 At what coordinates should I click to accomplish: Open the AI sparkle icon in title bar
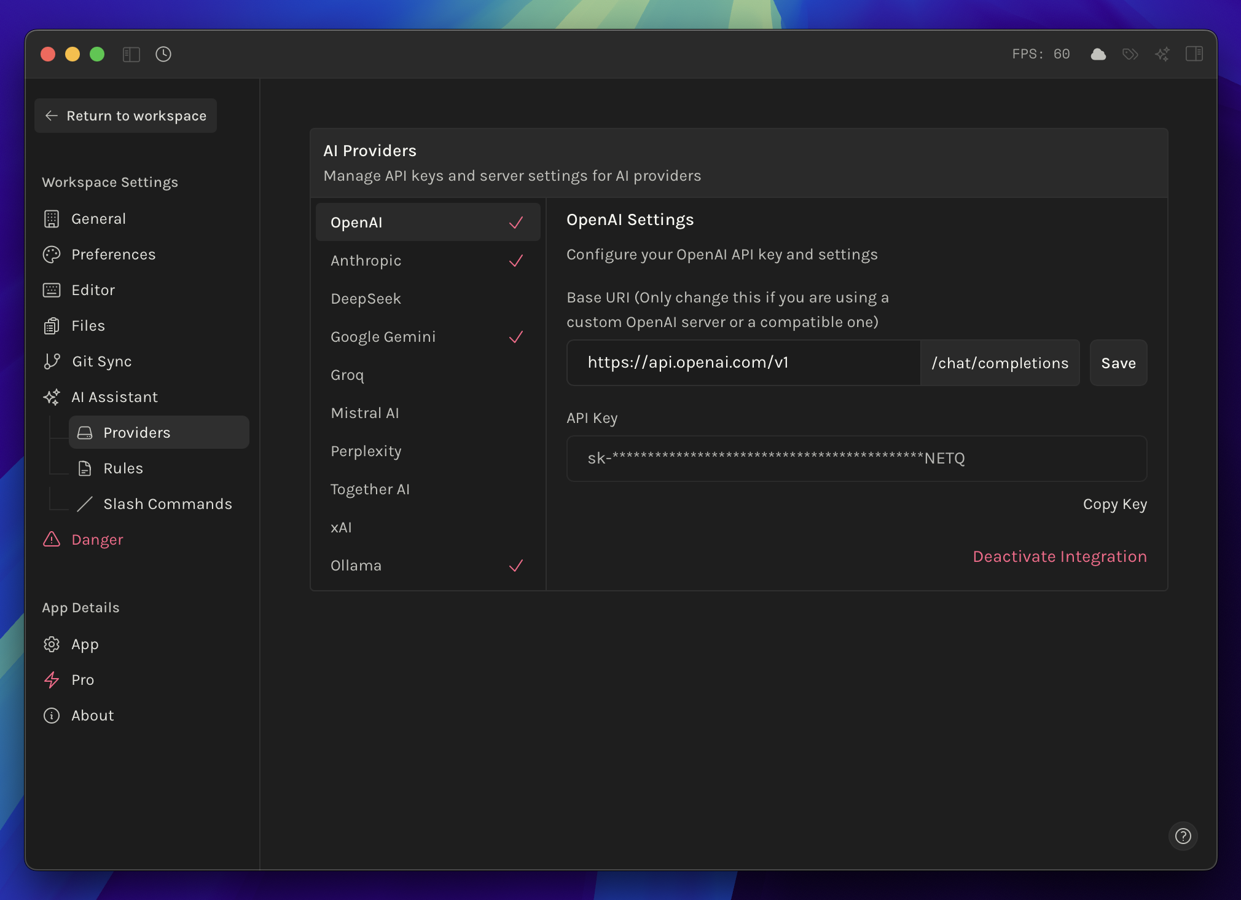click(1162, 54)
